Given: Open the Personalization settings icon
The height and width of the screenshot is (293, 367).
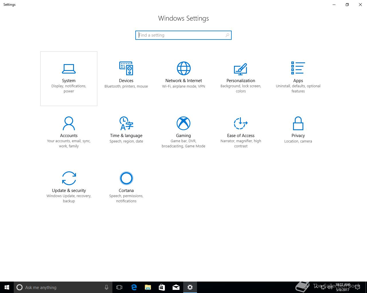Looking at the screenshot, I should click(x=241, y=69).
